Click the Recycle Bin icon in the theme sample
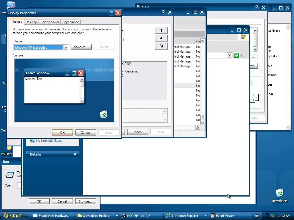294x220 pixels. click(x=103, y=114)
